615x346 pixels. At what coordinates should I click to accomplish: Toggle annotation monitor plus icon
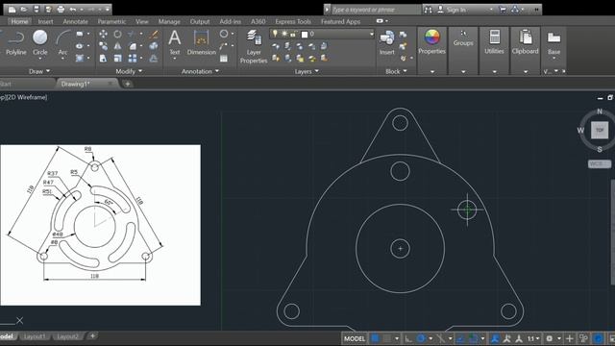pyautogui.click(x=570, y=338)
